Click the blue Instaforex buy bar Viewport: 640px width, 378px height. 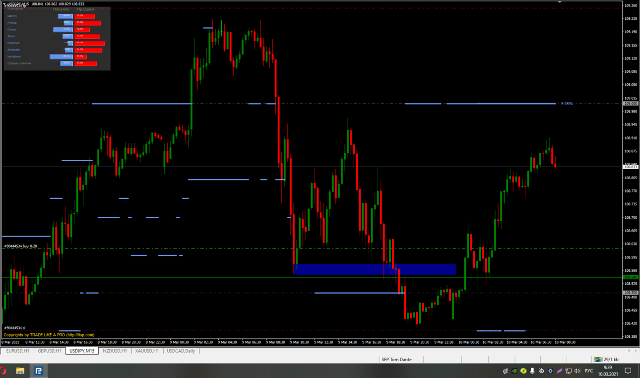click(x=61, y=57)
